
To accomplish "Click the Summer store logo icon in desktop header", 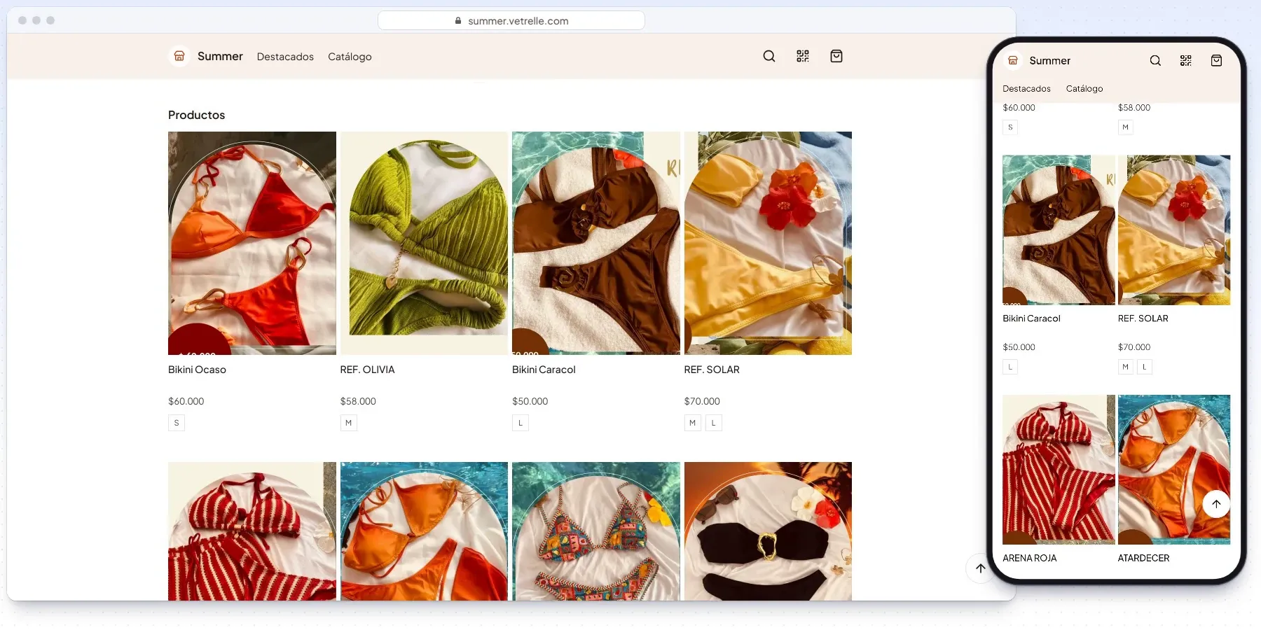I will pos(179,56).
